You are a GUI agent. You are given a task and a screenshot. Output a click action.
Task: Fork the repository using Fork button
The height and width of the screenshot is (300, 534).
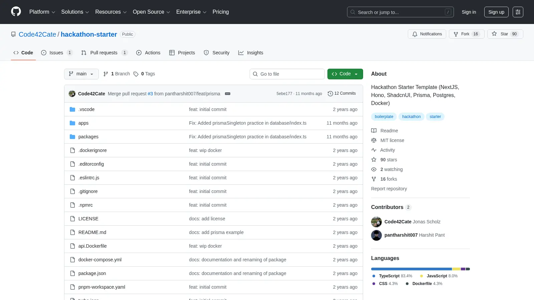pyautogui.click(x=467, y=34)
